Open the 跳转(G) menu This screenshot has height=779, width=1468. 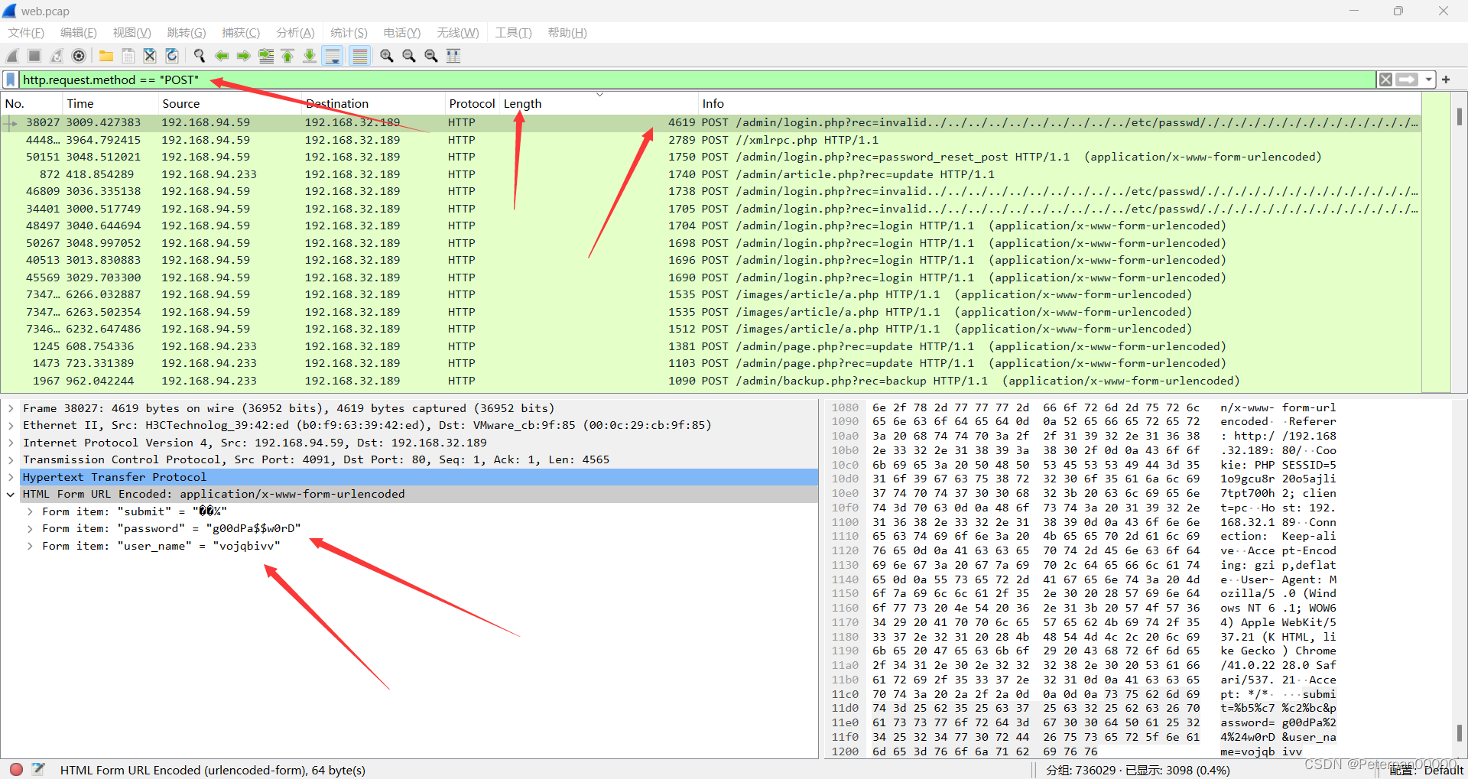186,32
